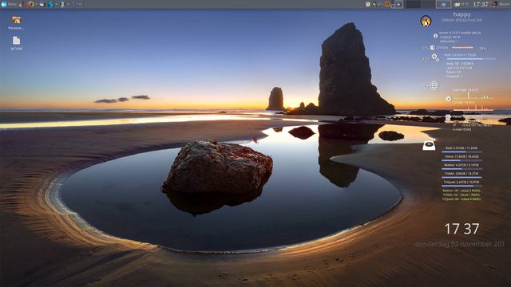The width and height of the screenshot is (511, 287).
Task: Click the double-gear icon beside RAM
Action: [435, 57]
